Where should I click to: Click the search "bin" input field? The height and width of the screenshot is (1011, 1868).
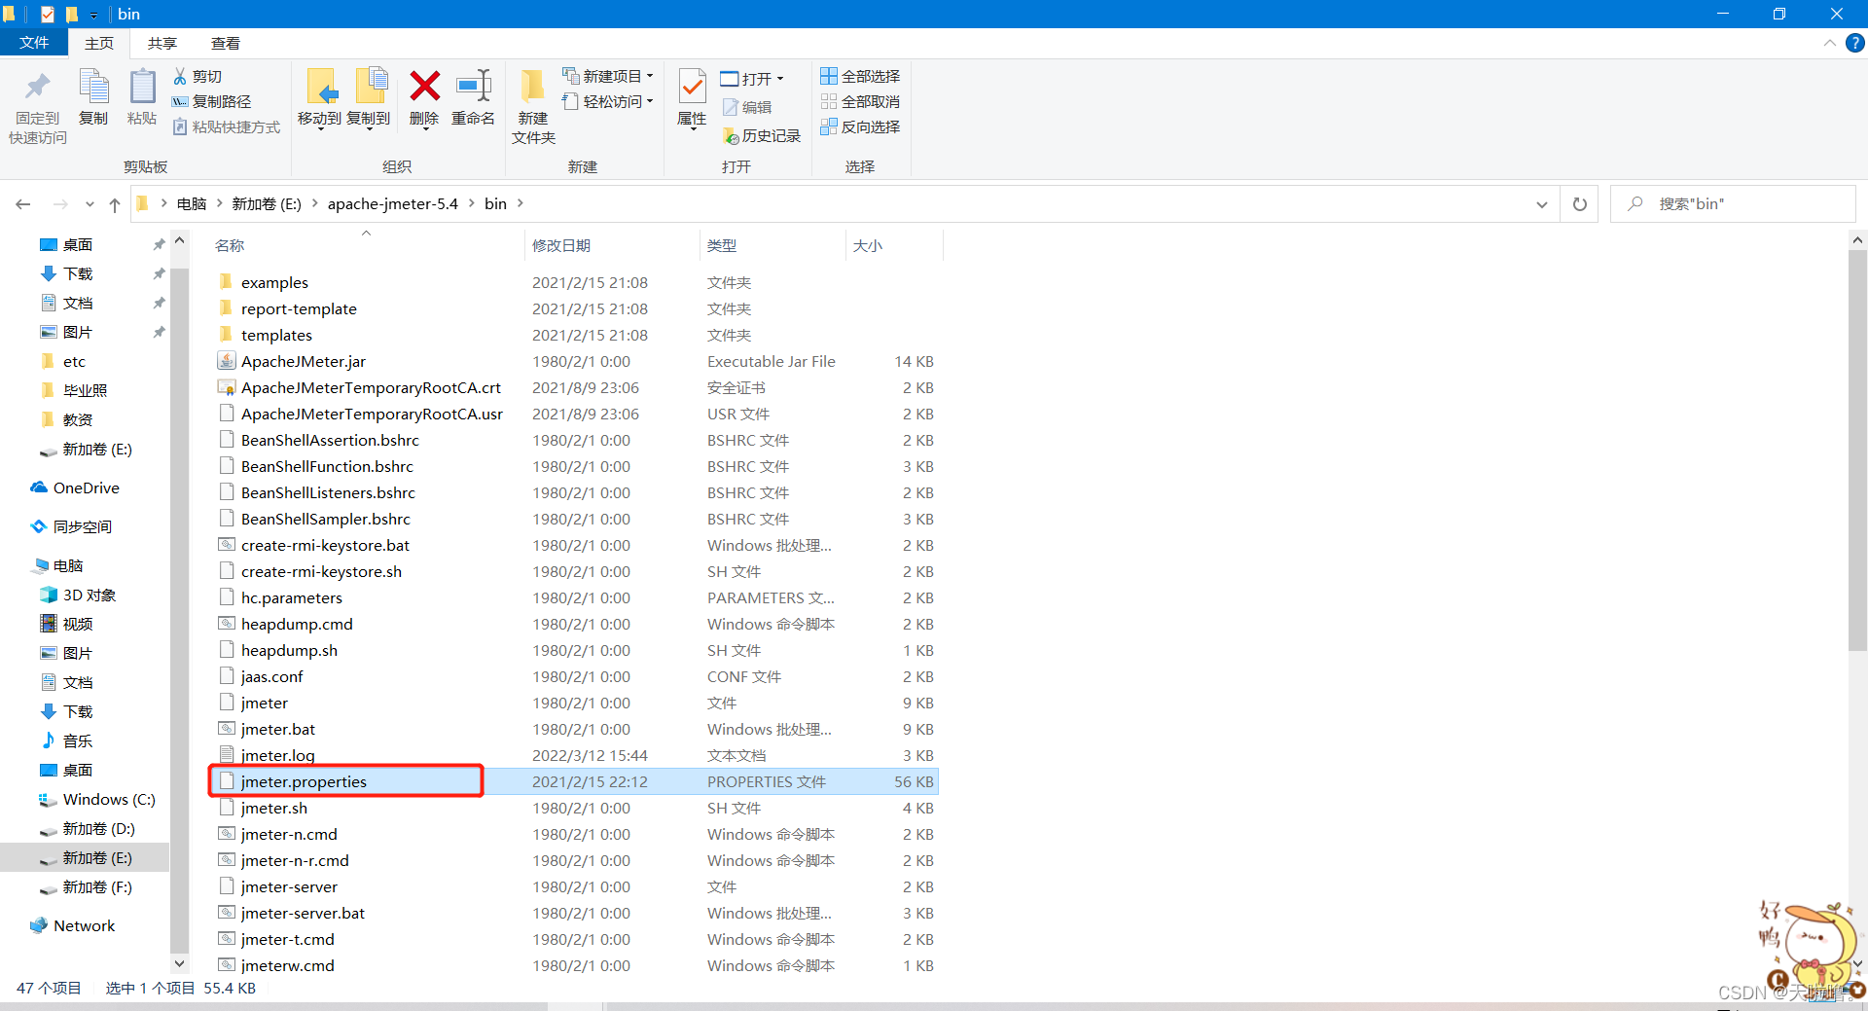click(1733, 204)
